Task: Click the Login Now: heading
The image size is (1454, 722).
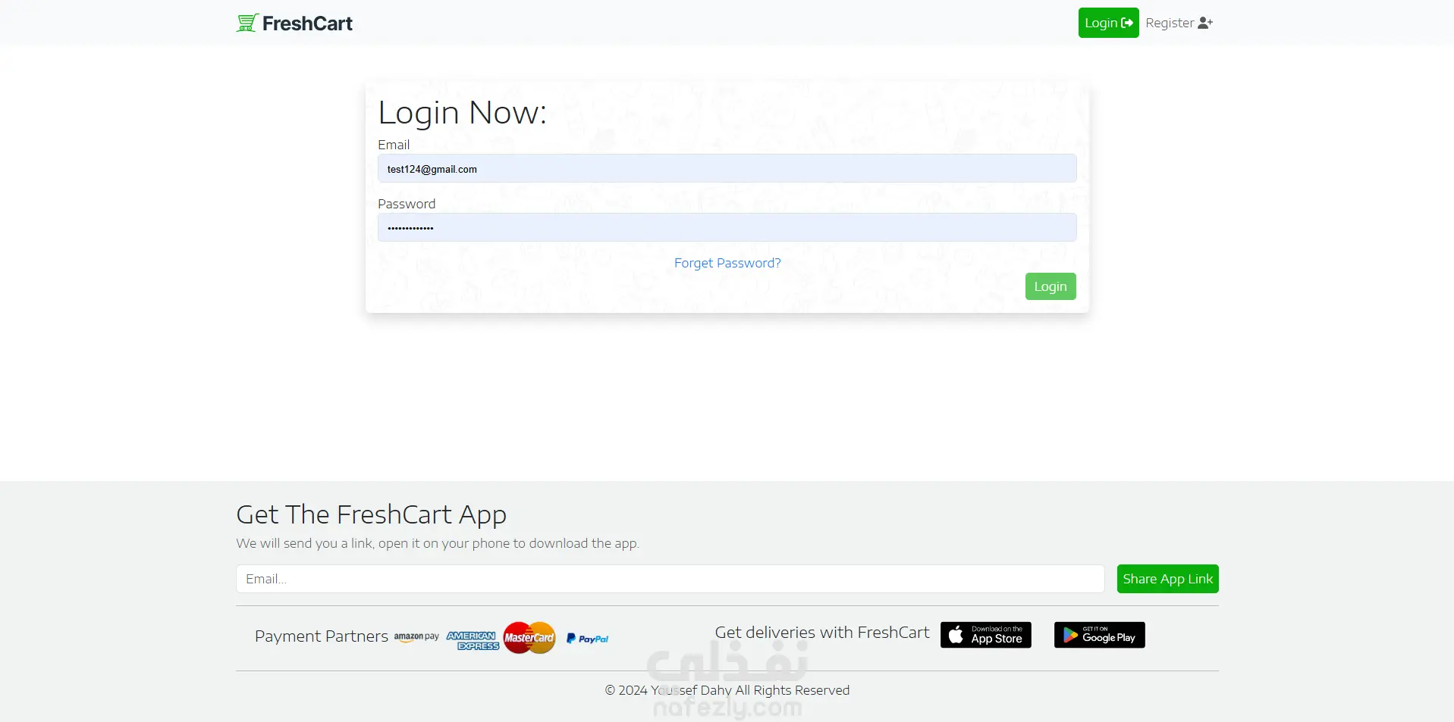Action: (462, 113)
